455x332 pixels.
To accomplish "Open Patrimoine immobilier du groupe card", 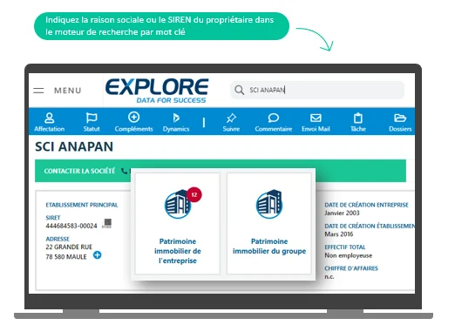I will click(269, 224).
